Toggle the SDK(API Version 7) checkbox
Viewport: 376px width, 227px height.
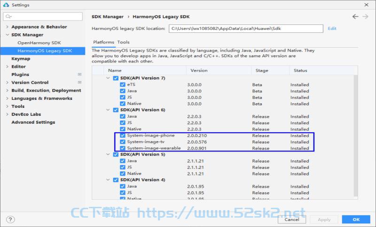click(116, 78)
